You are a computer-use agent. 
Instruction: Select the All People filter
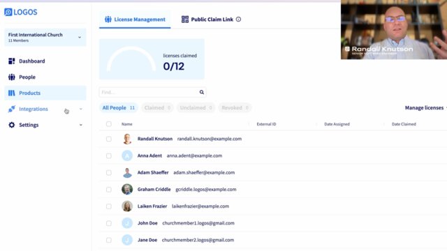pyautogui.click(x=118, y=108)
